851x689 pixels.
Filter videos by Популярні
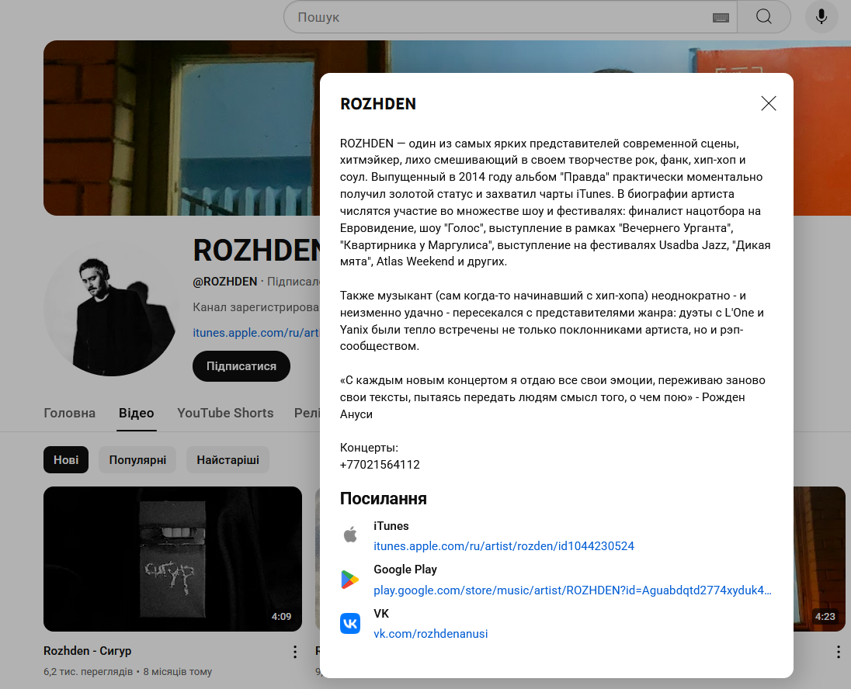(137, 460)
